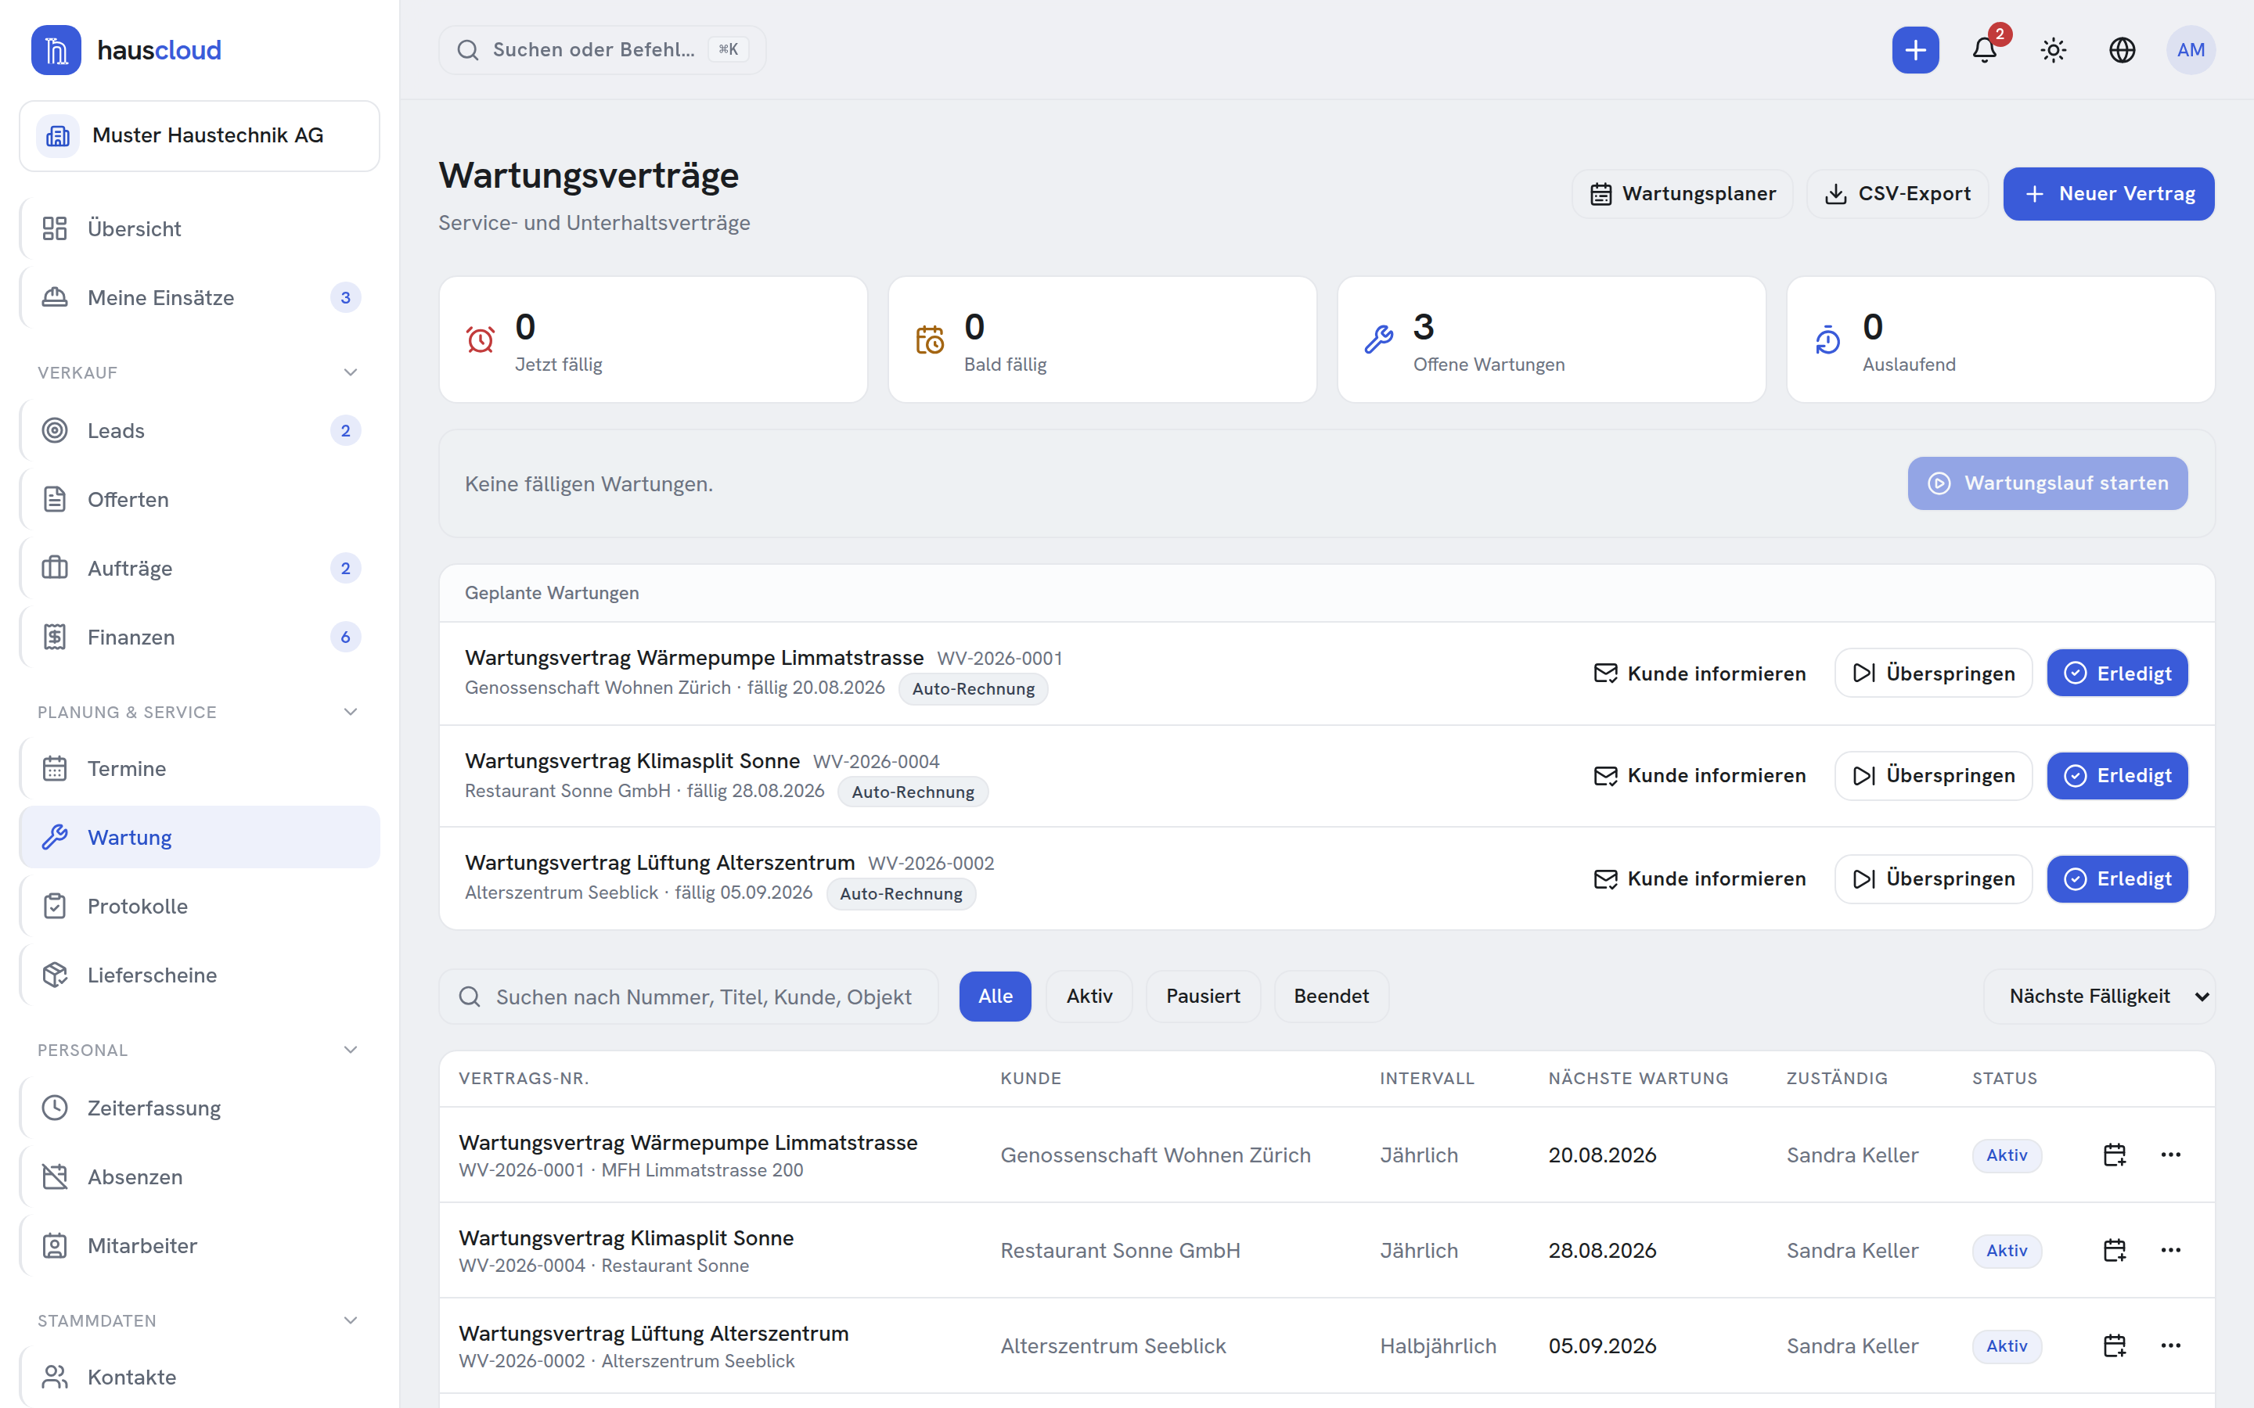The width and height of the screenshot is (2254, 1408).
Task: Open Mitarbeiter
Action: tap(200, 1246)
